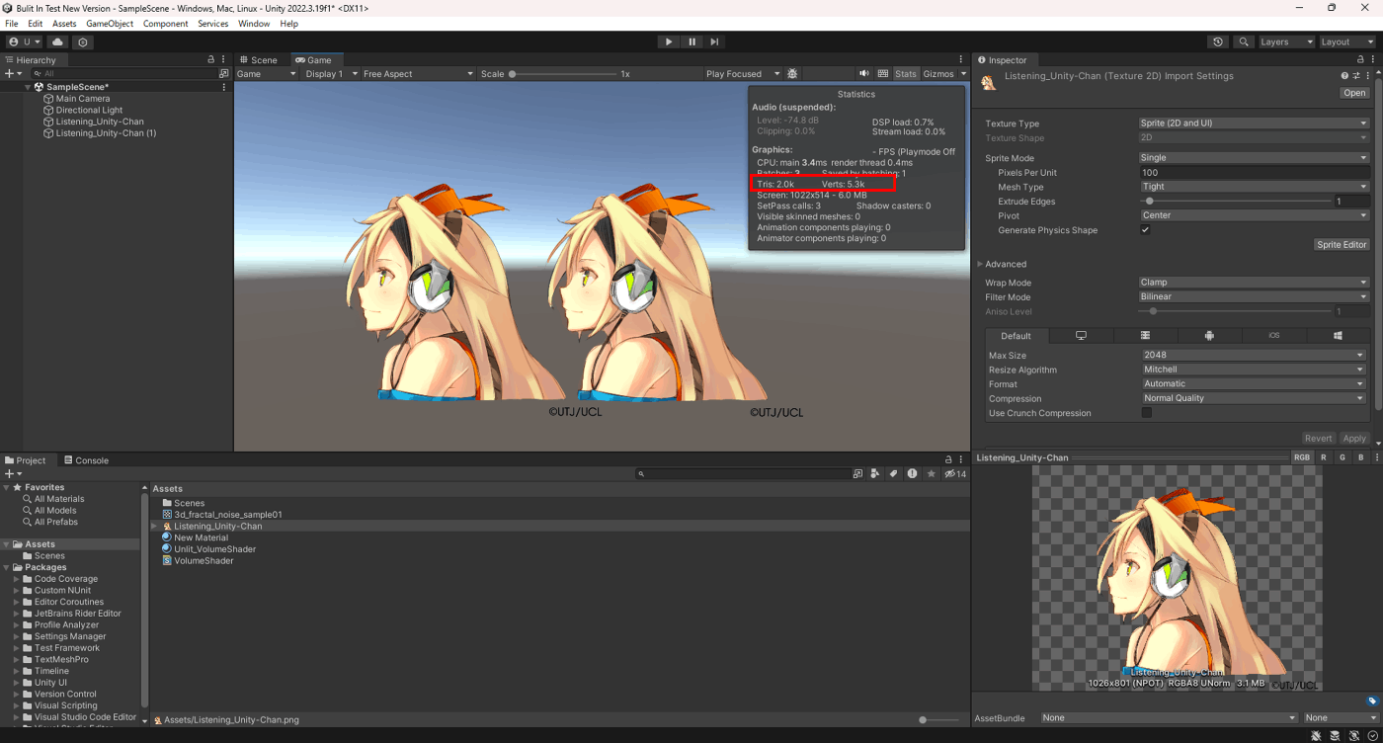Select the Windows platform override tab
The image size is (1383, 743).
pos(1337,336)
